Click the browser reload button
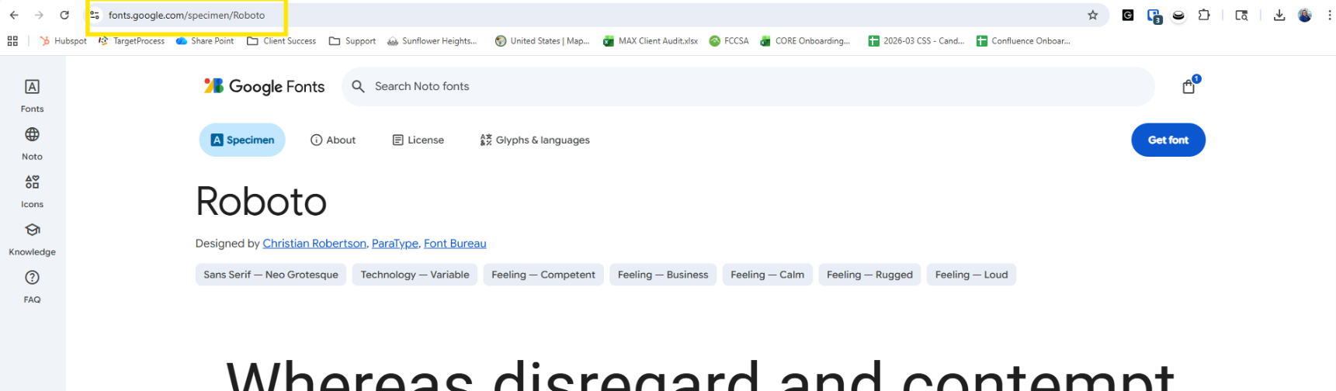Screen dimensions: 1336x391 click(x=64, y=15)
